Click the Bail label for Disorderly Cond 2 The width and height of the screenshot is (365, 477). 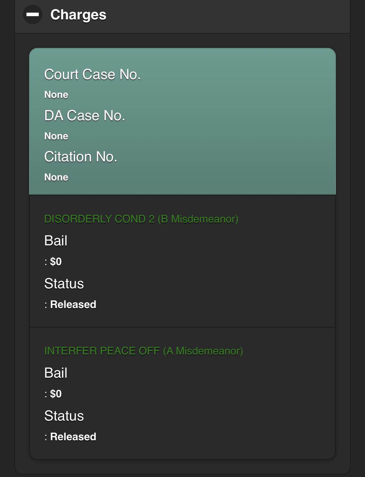point(56,241)
